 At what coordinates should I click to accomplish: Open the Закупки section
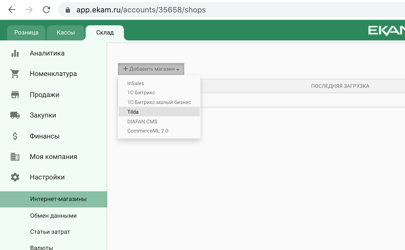click(x=43, y=115)
